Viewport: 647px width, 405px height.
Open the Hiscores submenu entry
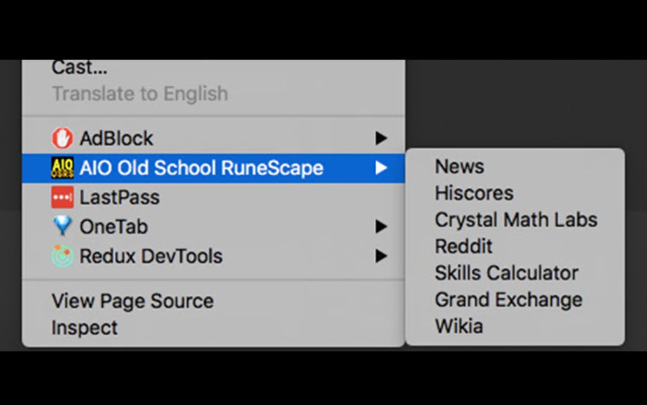474,193
